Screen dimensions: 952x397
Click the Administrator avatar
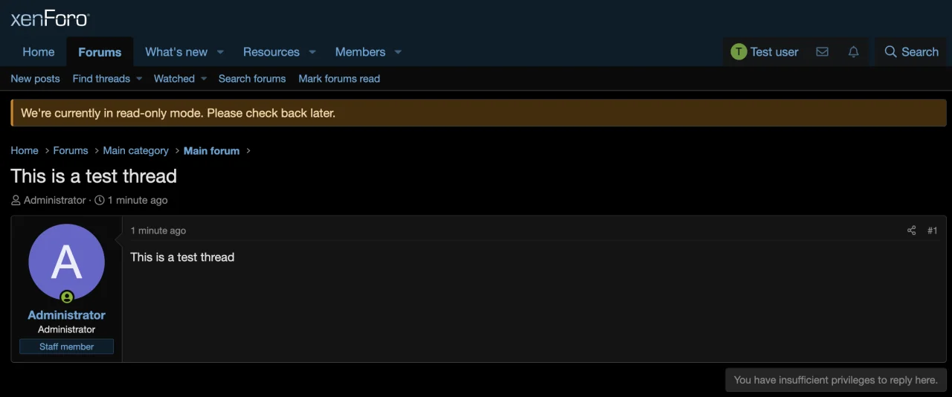(x=66, y=262)
